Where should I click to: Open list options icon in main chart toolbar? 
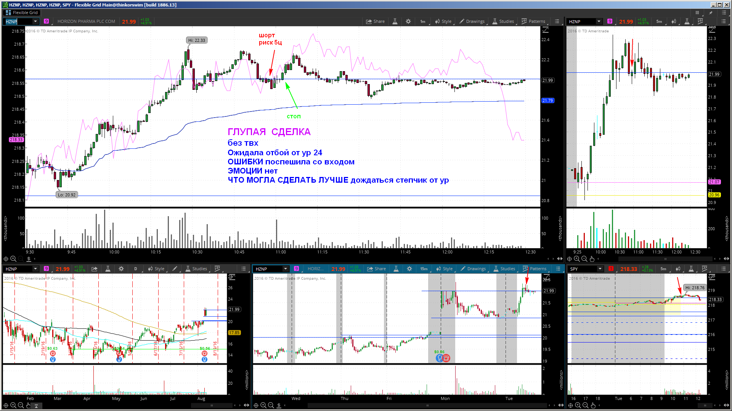point(557,21)
